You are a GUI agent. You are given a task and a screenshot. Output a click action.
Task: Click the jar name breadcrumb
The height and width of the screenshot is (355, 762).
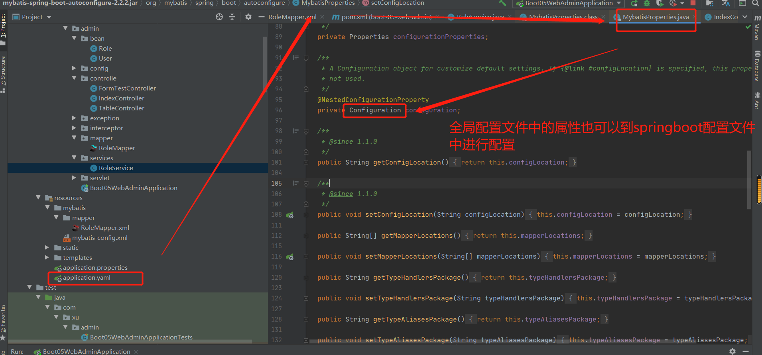[70, 3]
